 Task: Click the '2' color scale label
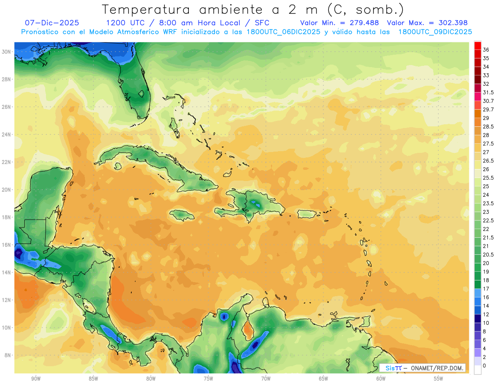(485, 357)
